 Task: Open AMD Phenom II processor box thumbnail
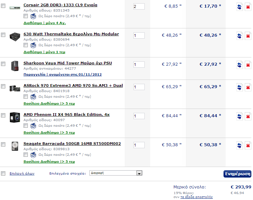[15, 117]
